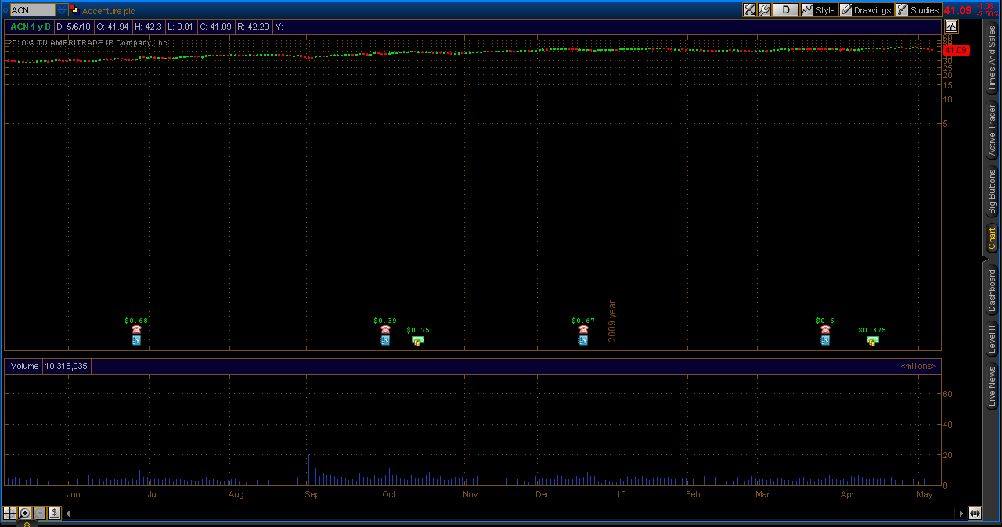Click the scroll right arrow on time axis
Image resolution: width=1002 pixels, height=527 pixels.
961,514
